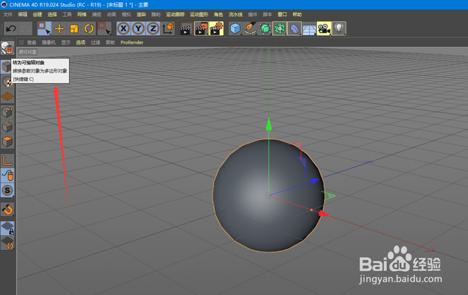Add a Camera object
This screenshot has height=295, width=468.
(x=324, y=29)
